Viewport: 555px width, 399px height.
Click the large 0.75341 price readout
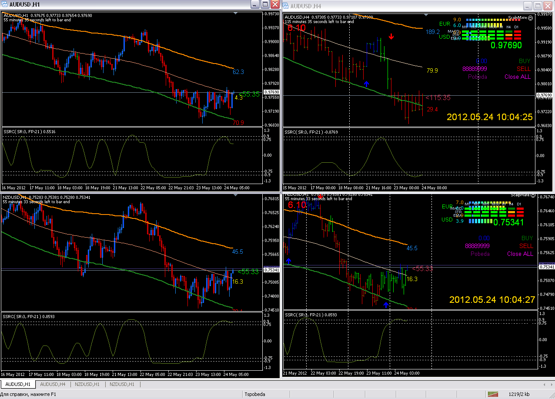pyautogui.click(x=508, y=222)
